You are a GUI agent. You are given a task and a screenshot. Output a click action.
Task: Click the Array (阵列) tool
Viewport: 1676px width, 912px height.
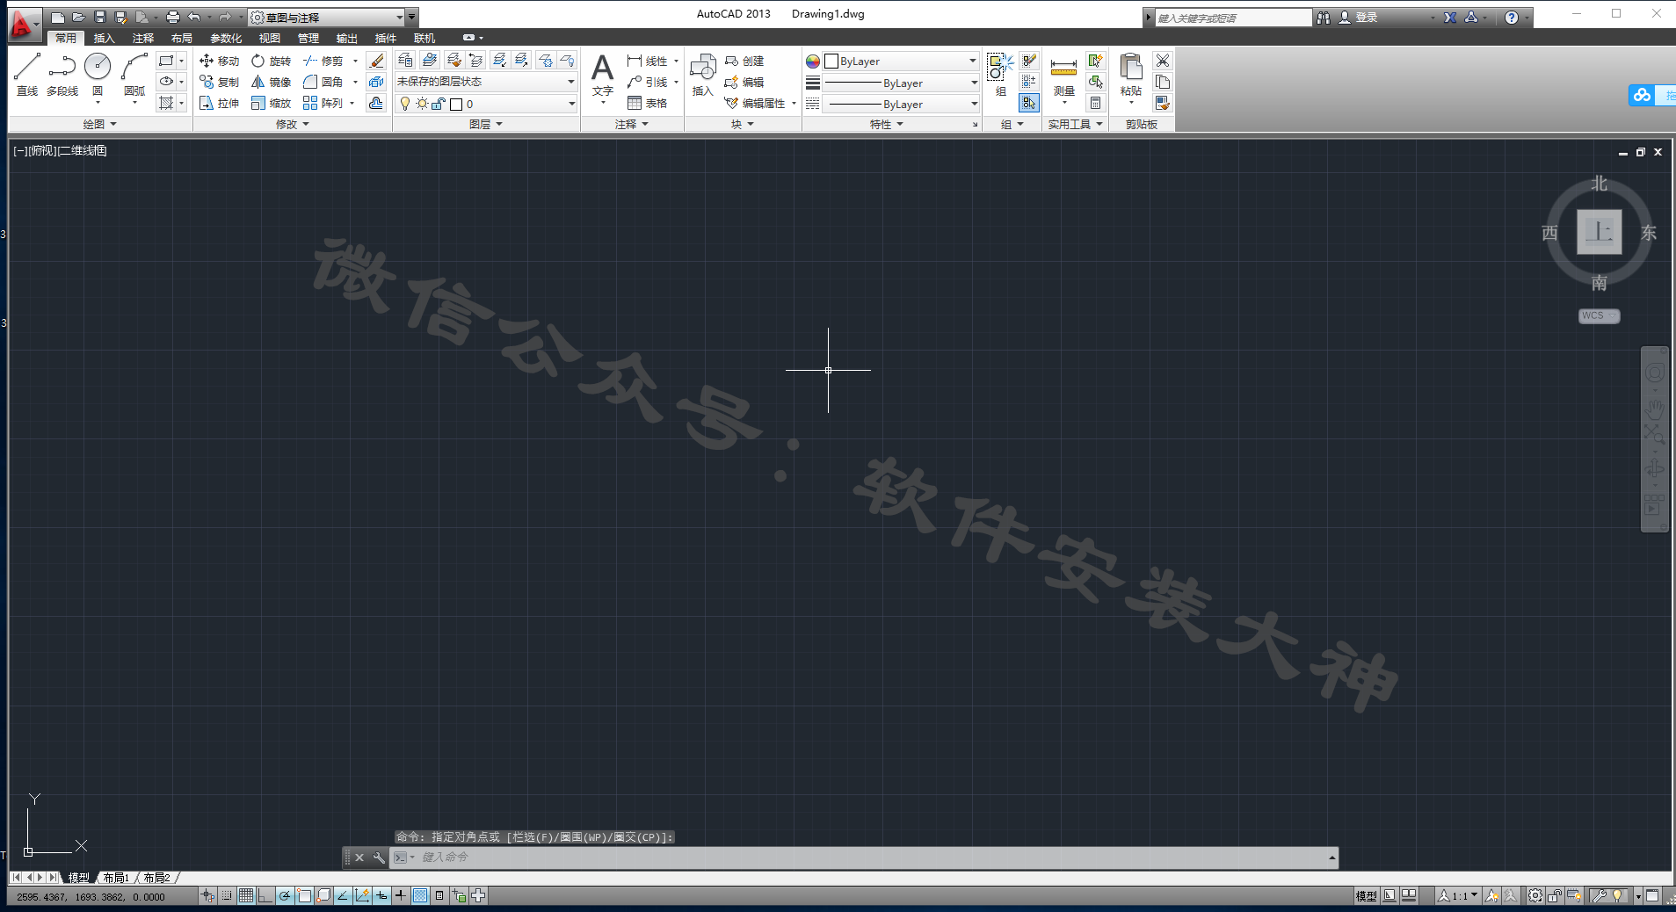[x=323, y=103]
